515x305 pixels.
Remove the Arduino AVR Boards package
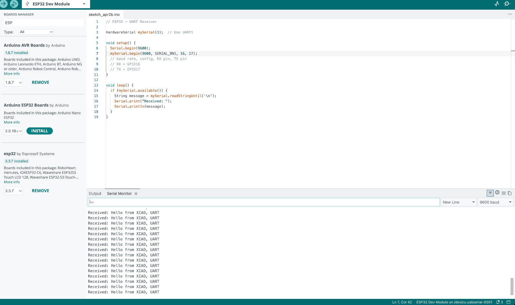coord(41,82)
